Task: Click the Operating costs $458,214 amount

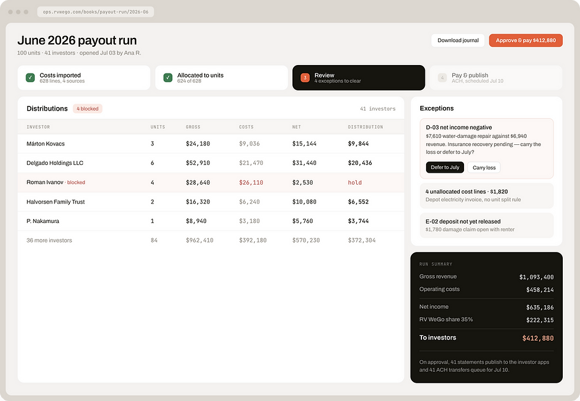Action: [x=540, y=290]
